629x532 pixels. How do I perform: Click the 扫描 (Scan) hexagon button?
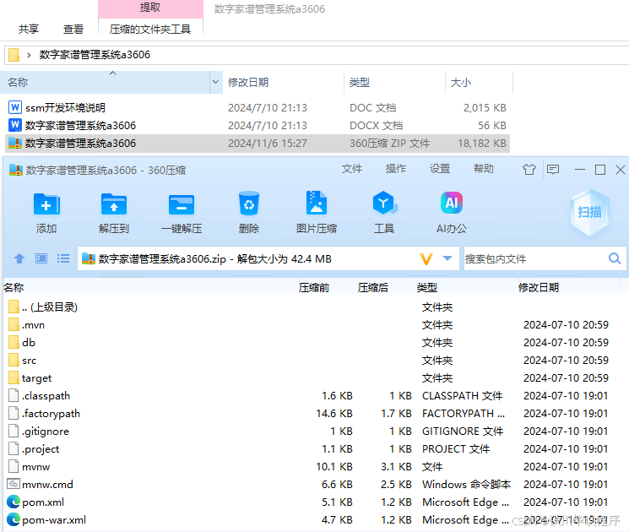(589, 212)
